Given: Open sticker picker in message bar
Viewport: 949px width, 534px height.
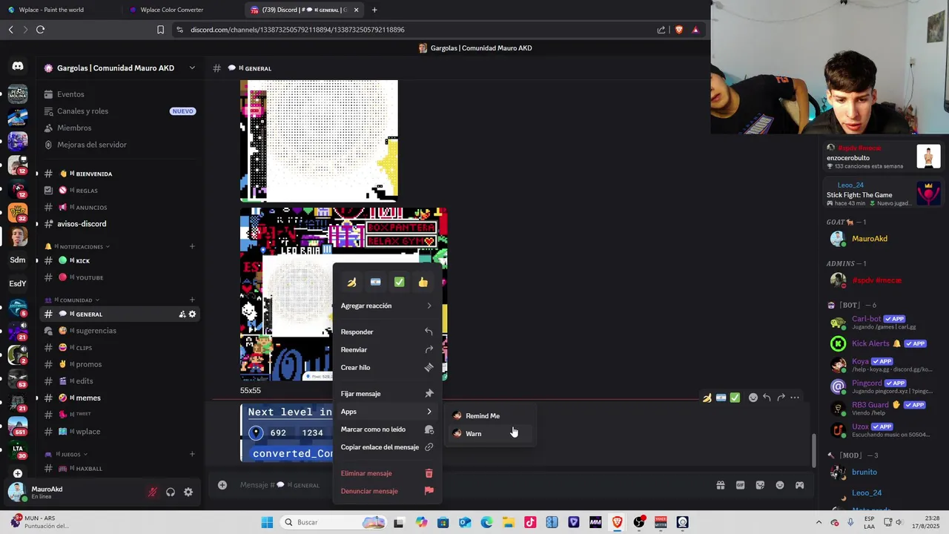Looking at the screenshot, I should pos(760,485).
